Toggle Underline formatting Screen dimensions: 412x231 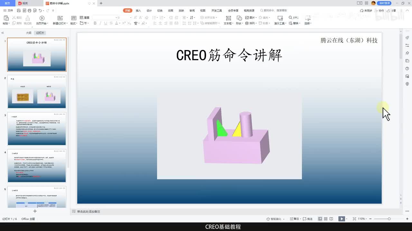[106, 23]
